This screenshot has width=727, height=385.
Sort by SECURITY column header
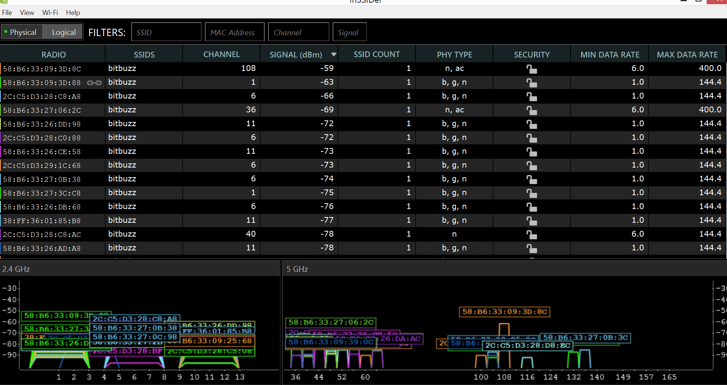(x=532, y=54)
